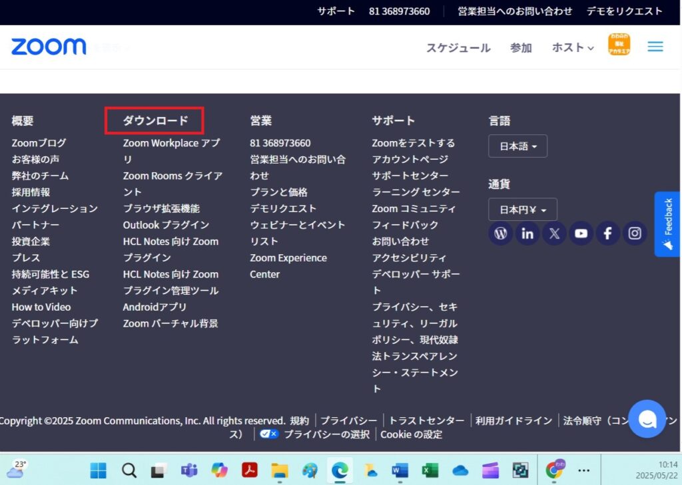
Task: Open the hamburger menu icon
Action: tap(655, 47)
